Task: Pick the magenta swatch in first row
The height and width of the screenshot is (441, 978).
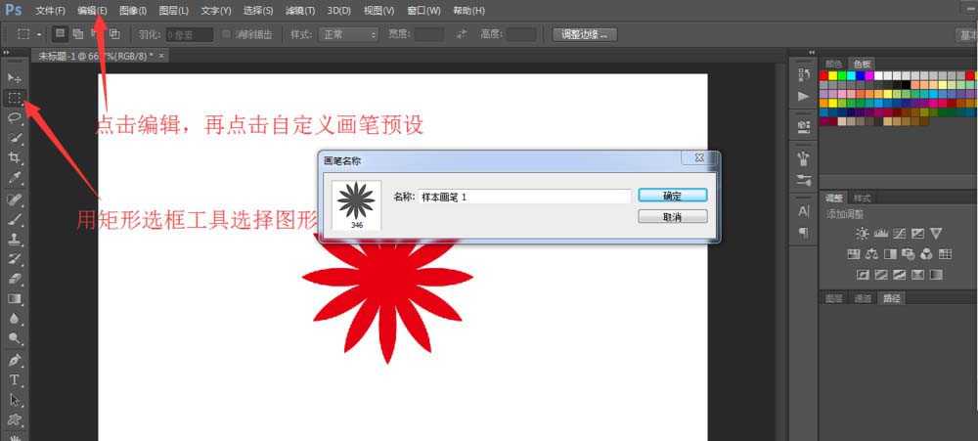Action: click(x=868, y=75)
